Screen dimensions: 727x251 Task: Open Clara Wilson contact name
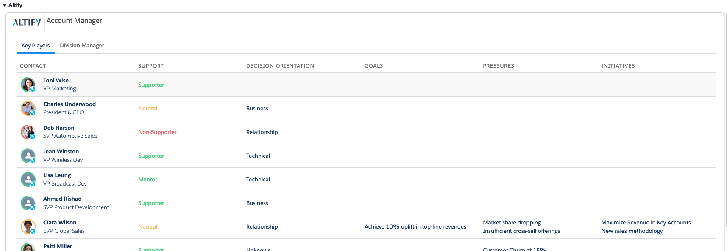click(60, 222)
